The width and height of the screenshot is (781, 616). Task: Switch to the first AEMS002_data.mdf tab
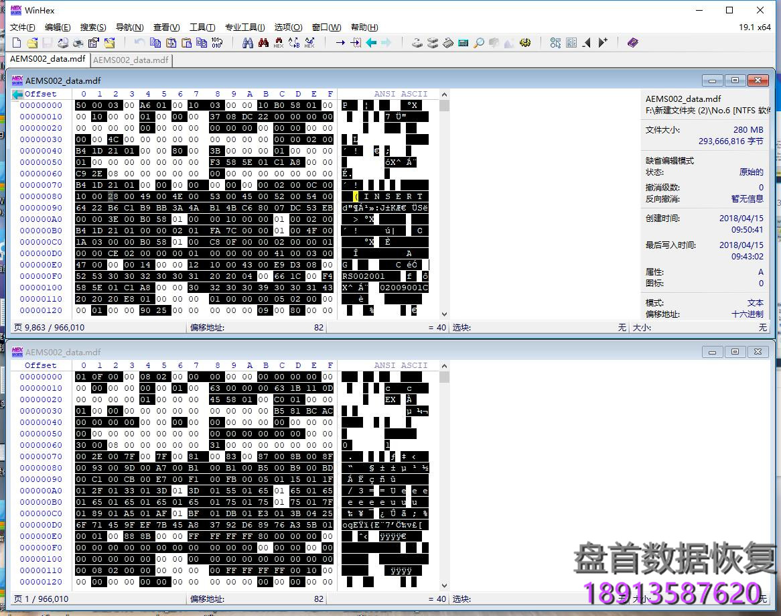click(x=48, y=59)
